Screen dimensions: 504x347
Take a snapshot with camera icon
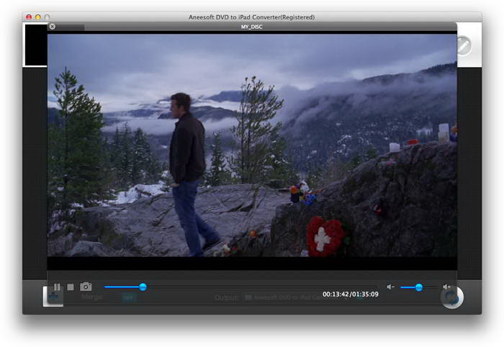tap(86, 287)
